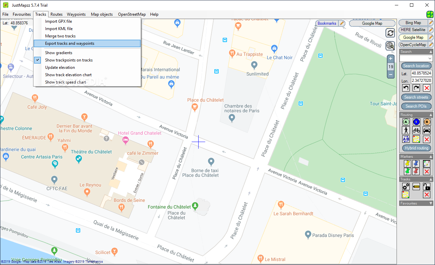Viewport: 435px width, 265px height.
Task: Select Import KML file menu entry
Action: (x=59, y=29)
